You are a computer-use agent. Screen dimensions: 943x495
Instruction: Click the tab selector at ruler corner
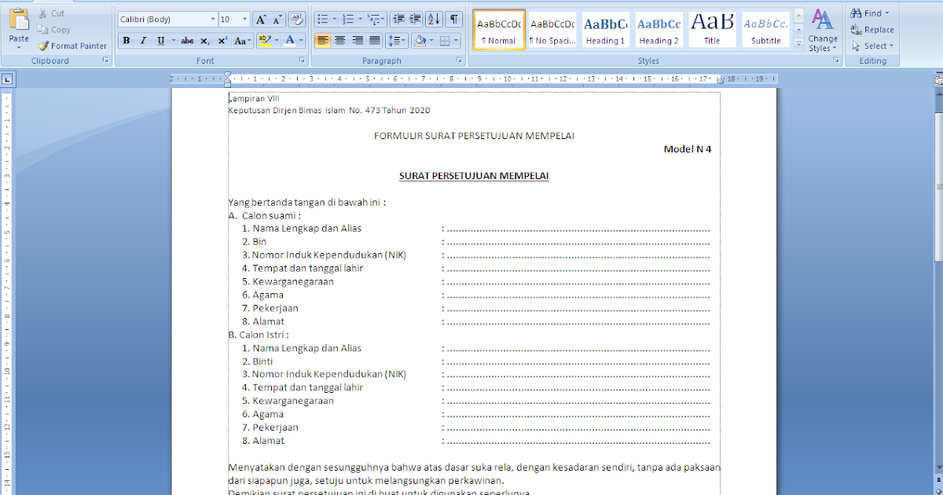coord(6,79)
